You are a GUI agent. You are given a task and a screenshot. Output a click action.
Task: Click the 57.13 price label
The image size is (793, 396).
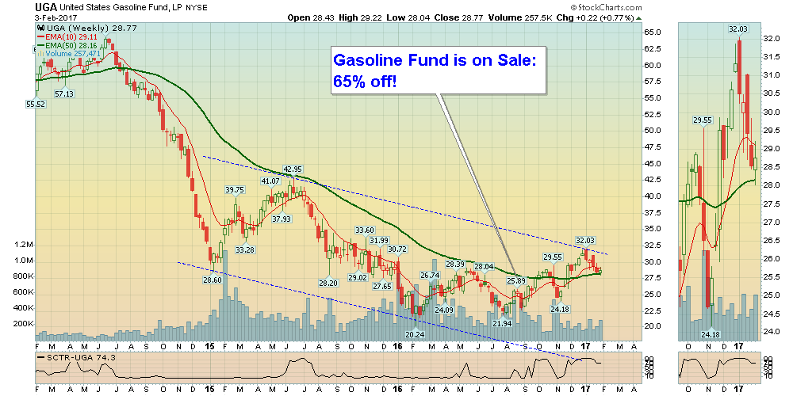click(64, 93)
